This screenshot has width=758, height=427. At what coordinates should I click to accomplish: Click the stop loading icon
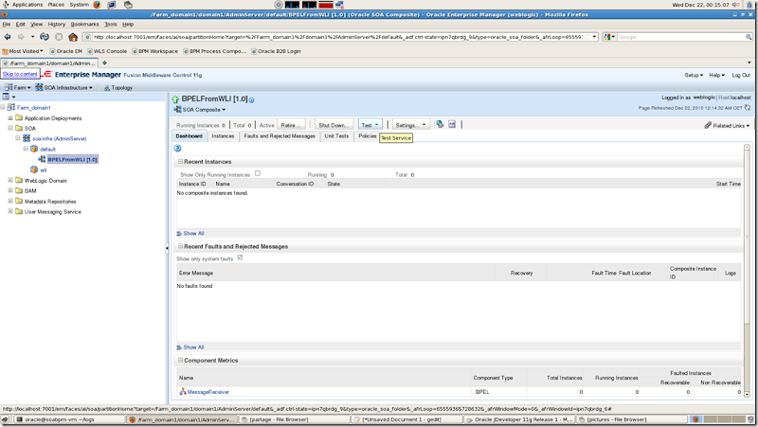[59, 37]
